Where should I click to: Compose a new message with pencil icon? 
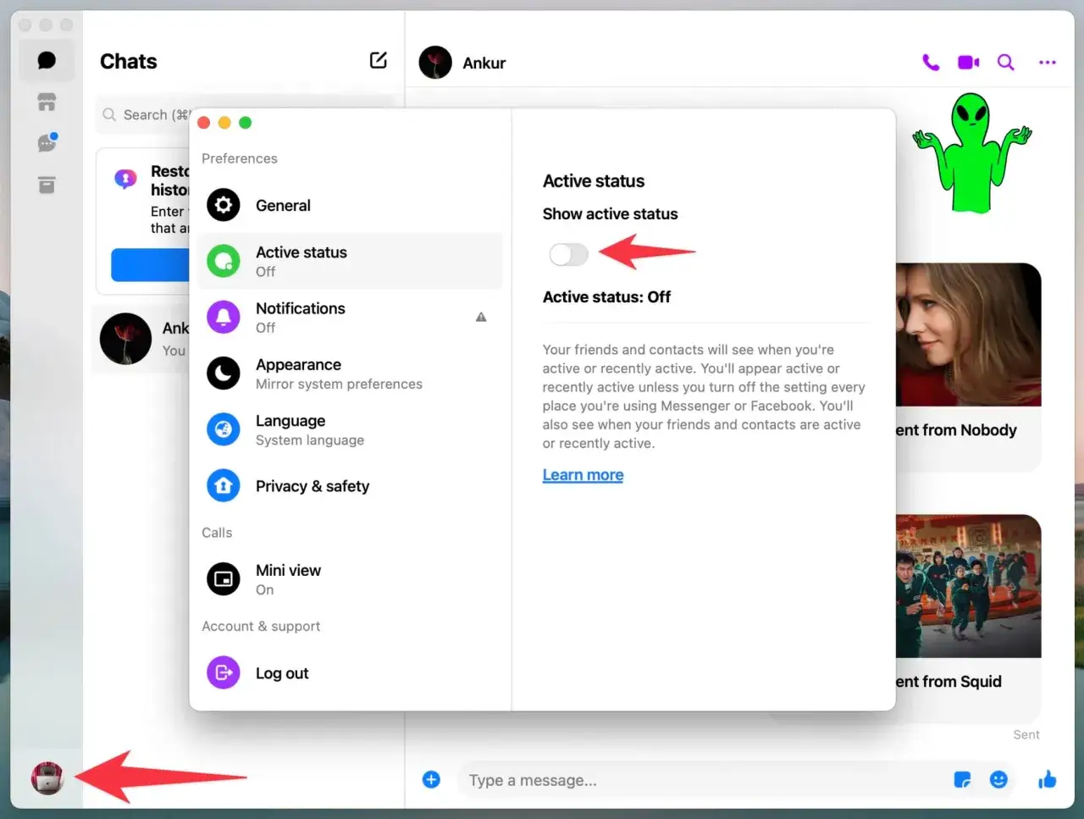[379, 60]
